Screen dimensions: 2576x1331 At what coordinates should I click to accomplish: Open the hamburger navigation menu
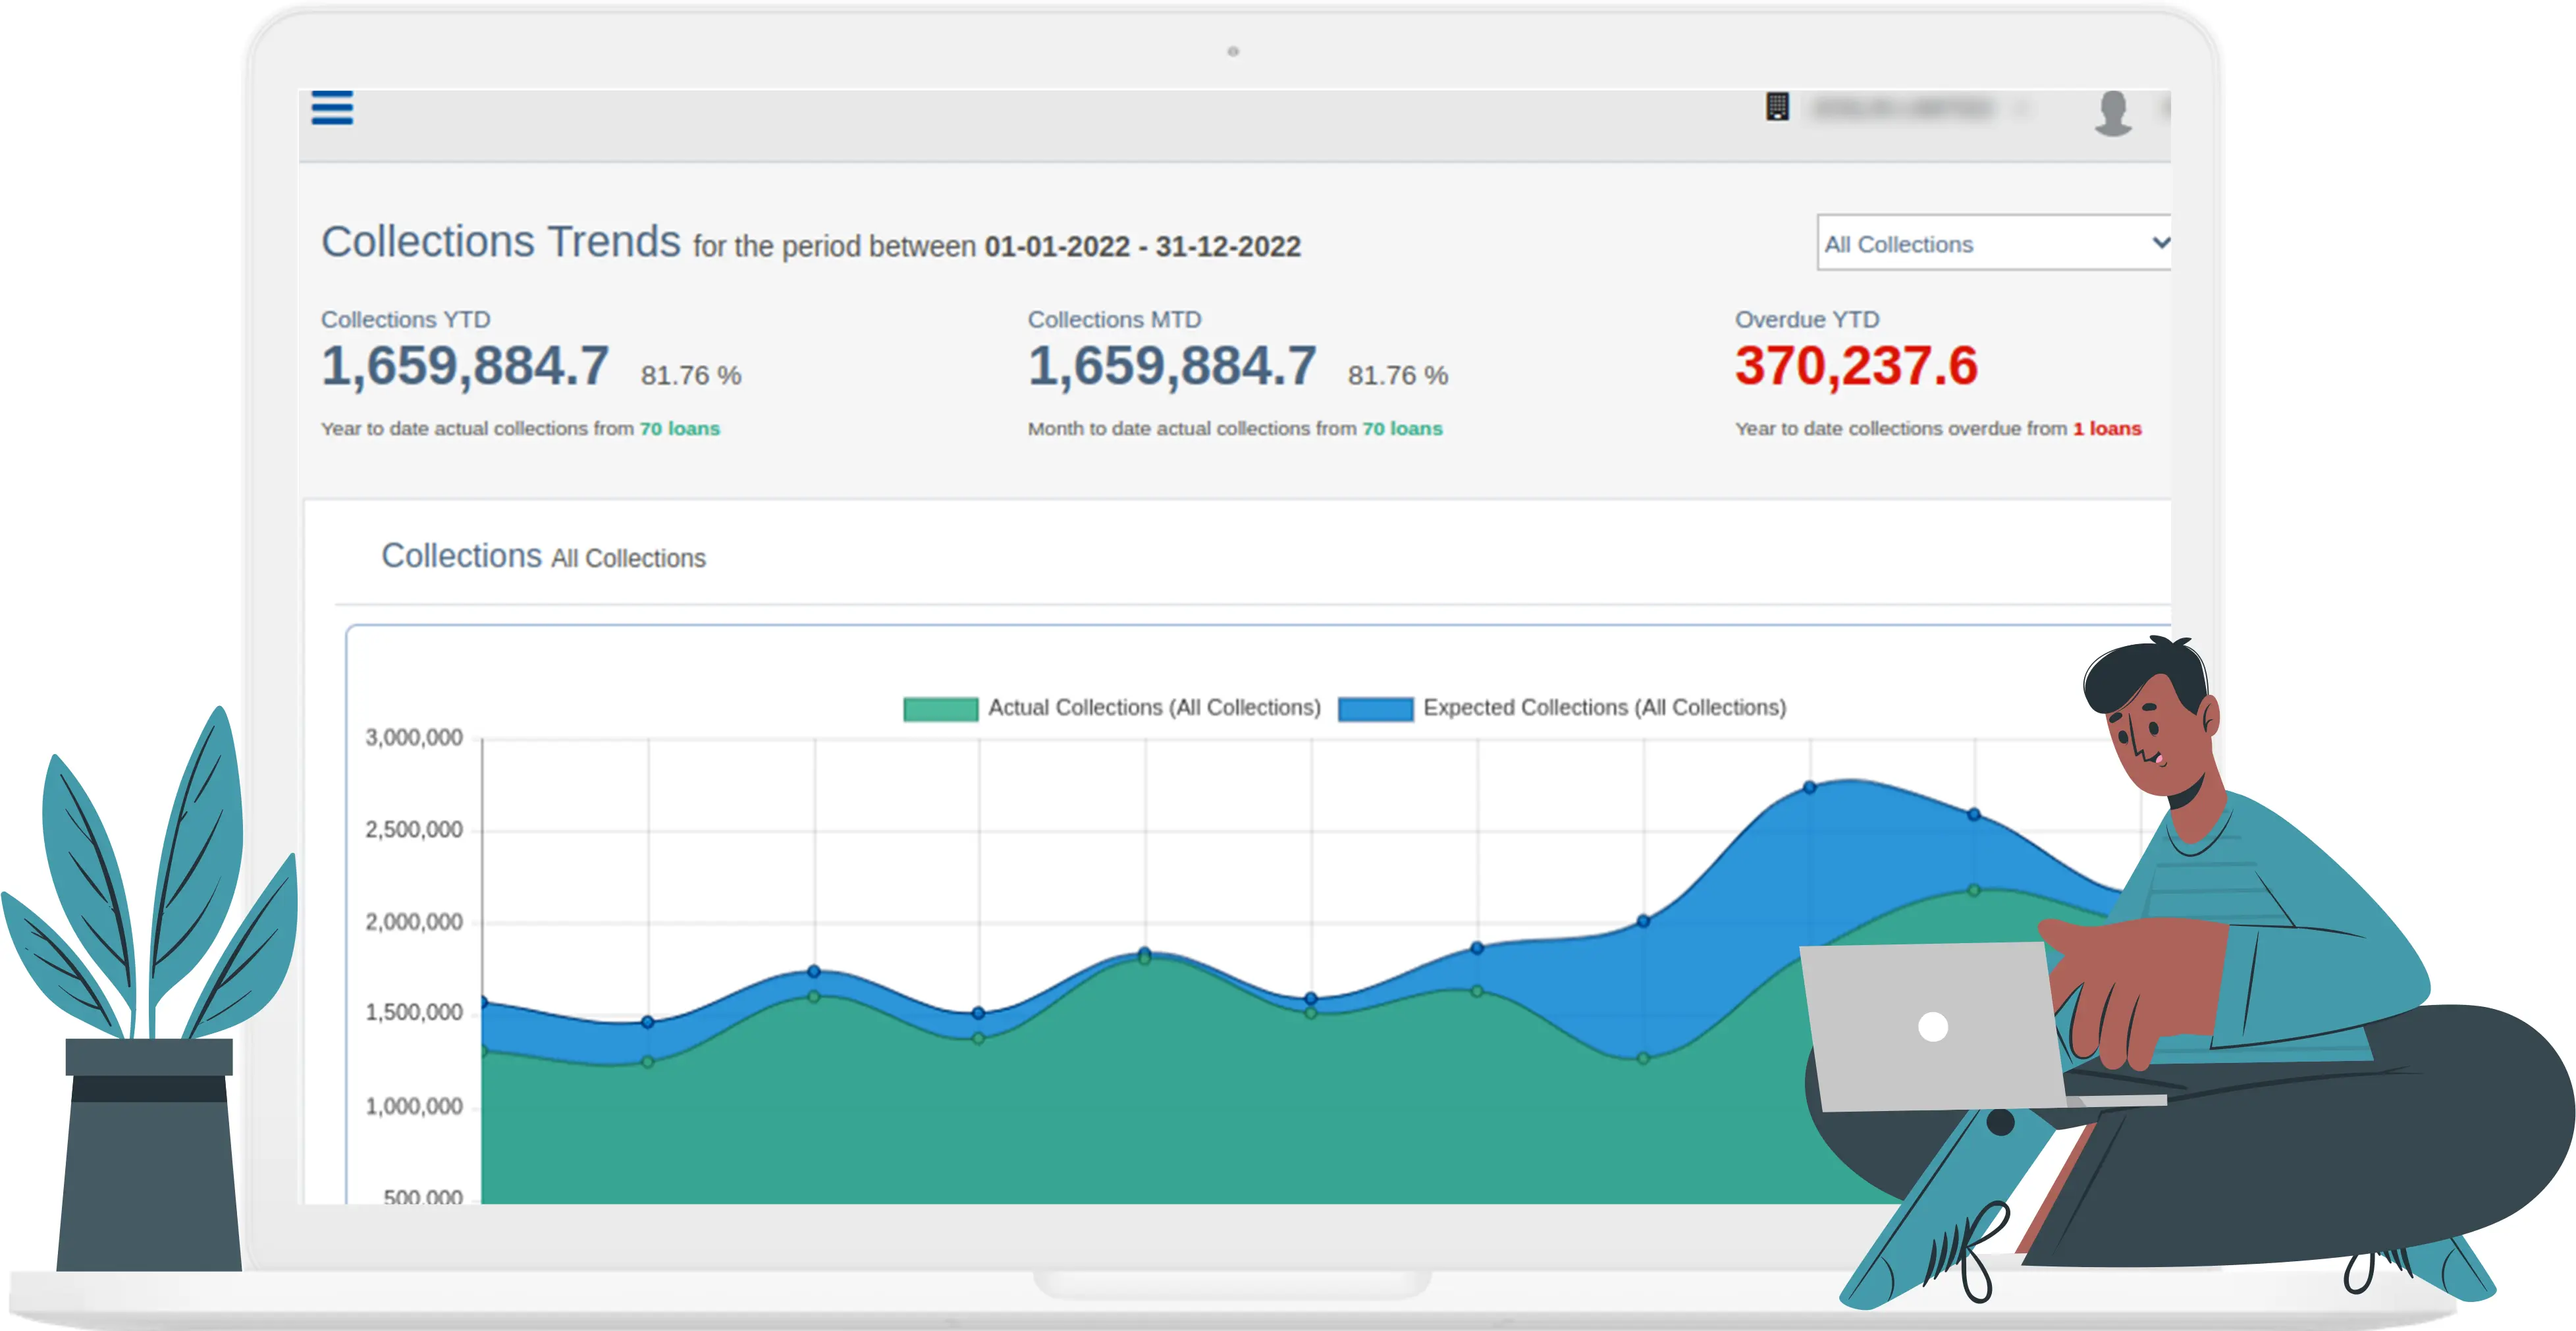pos(332,107)
